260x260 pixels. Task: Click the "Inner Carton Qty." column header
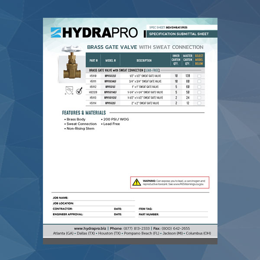coord(176,60)
